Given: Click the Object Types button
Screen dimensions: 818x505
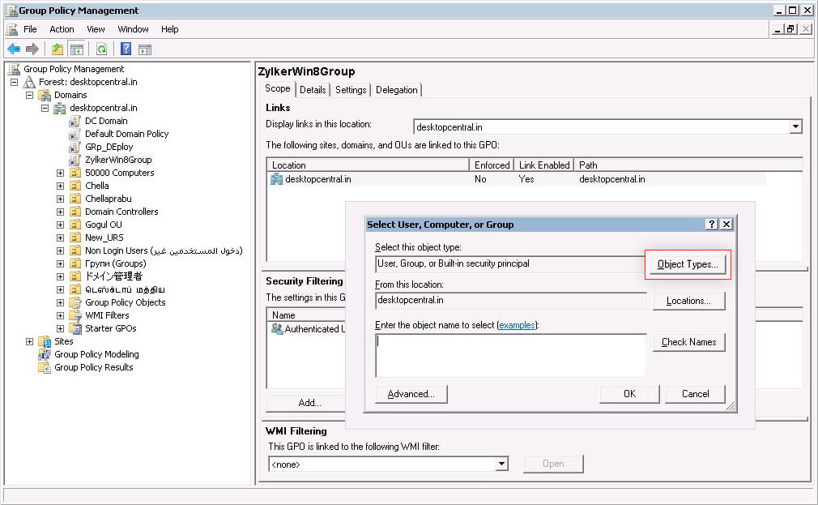Looking at the screenshot, I should 687,263.
